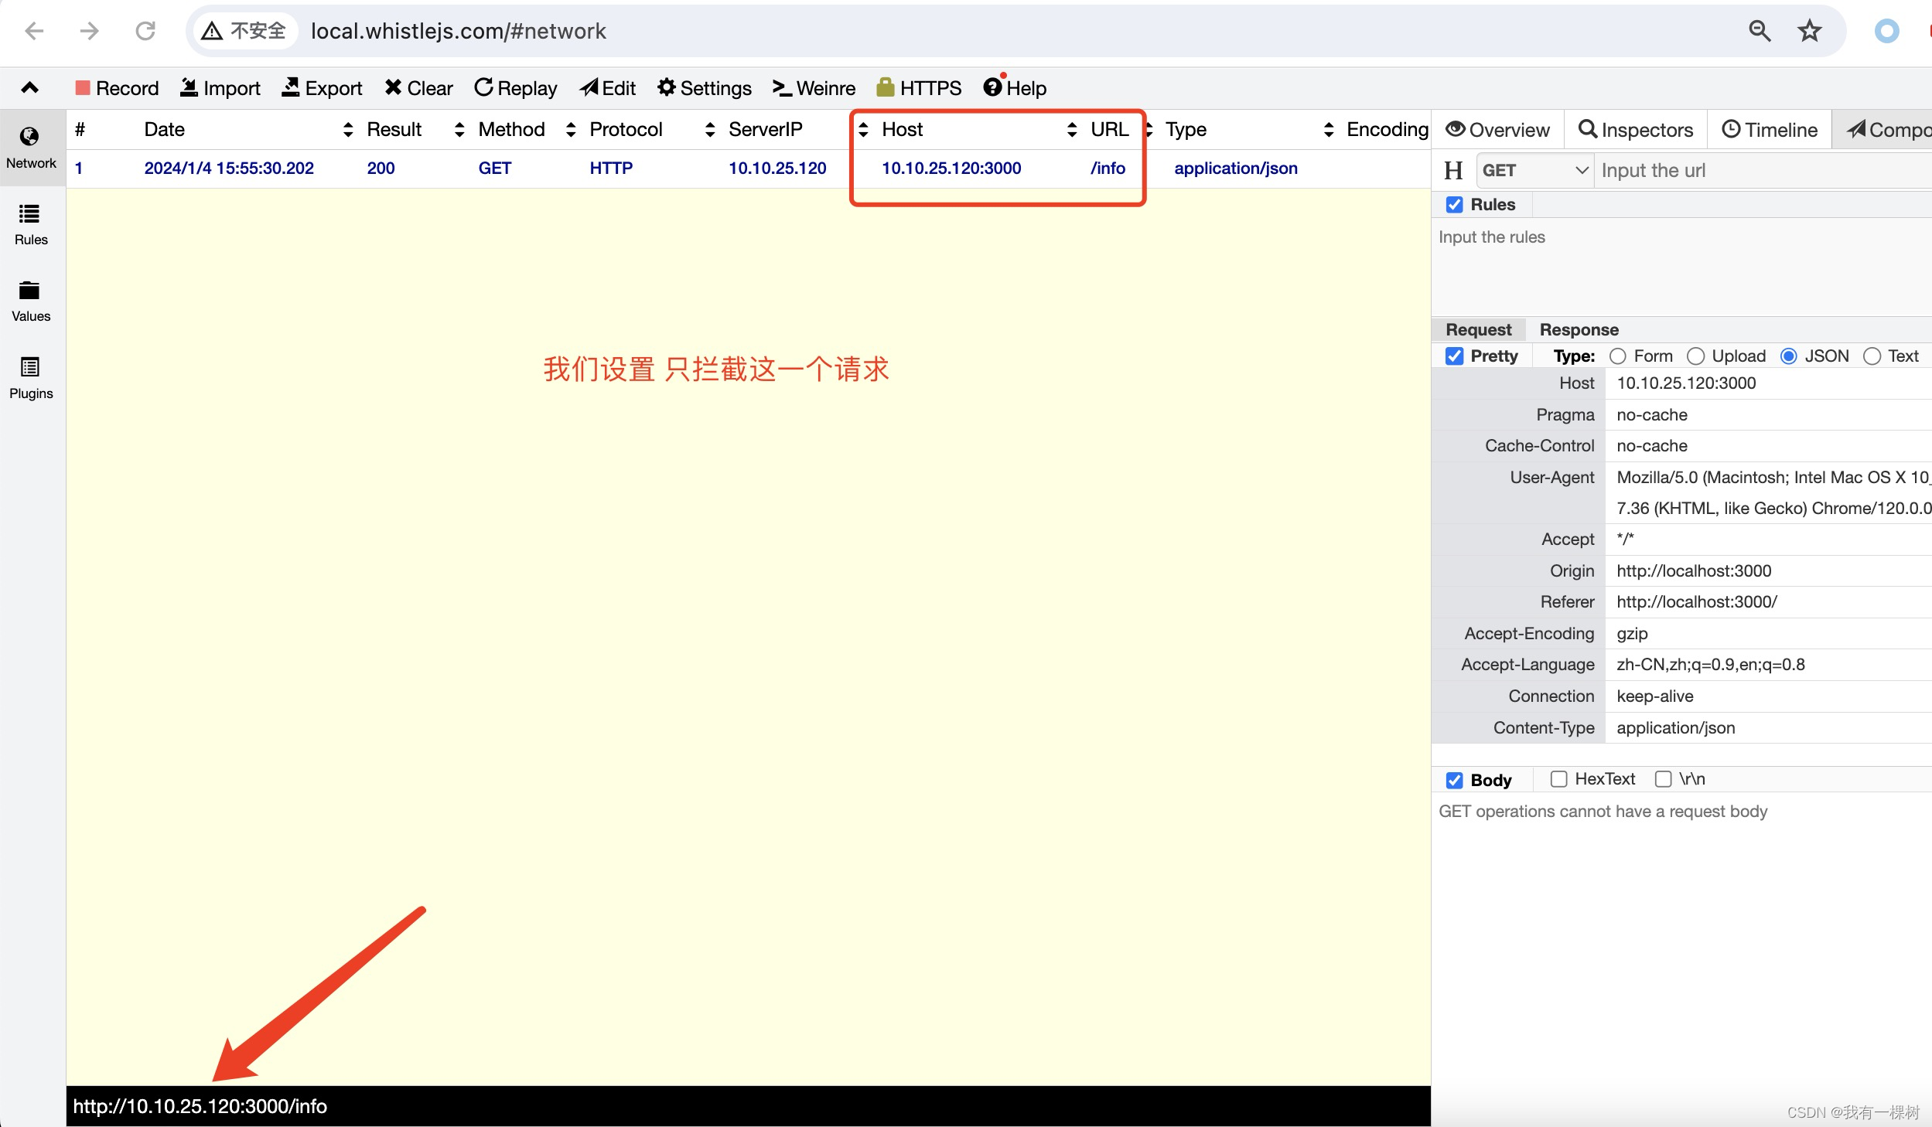Image resolution: width=1932 pixels, height=1127 pixels.
Task: Select the Upload type radio button
Action: coord(1695,356)
